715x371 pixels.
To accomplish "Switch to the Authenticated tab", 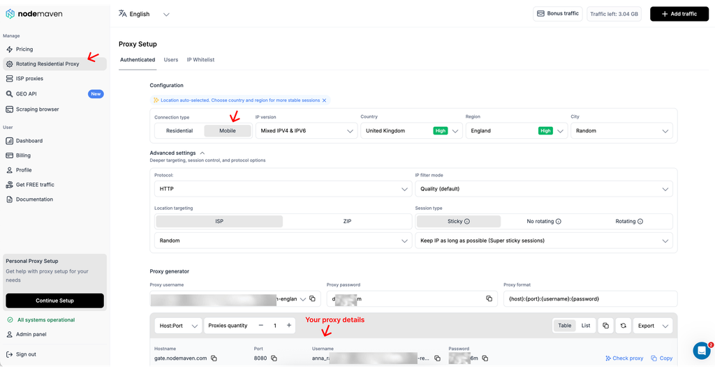I will 138,60.
